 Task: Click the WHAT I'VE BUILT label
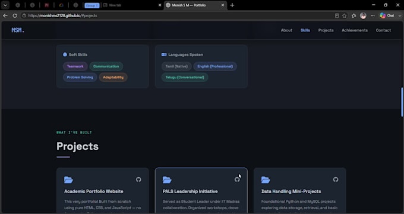coord(74,132)
